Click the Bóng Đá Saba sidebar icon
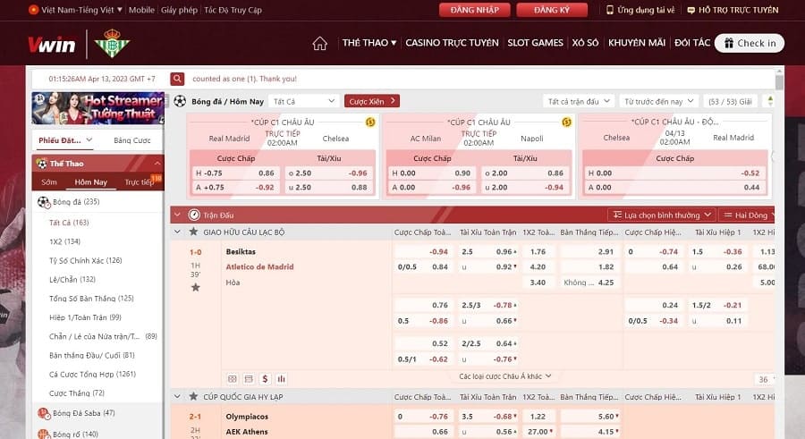The height and width of the screenshot is (439, 805). tap(44, 413)
